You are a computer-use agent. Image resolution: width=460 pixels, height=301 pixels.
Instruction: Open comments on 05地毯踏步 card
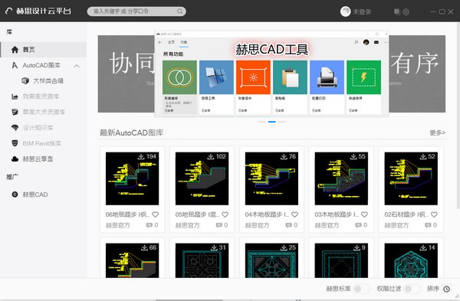tap(219, 225)
